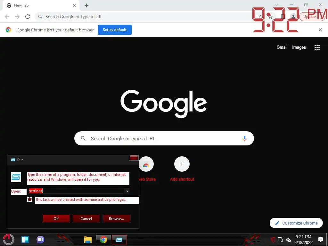Image resolution: width=328 pixels, height=246 pixels.
Task: Click the administrative privileges shield icon
Action: tap(30, 199)
